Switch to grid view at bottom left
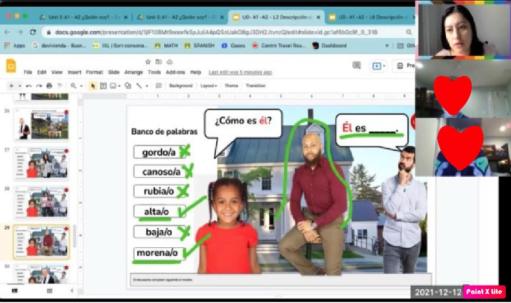This screenshot has width=511, height=303. point(49,291)
